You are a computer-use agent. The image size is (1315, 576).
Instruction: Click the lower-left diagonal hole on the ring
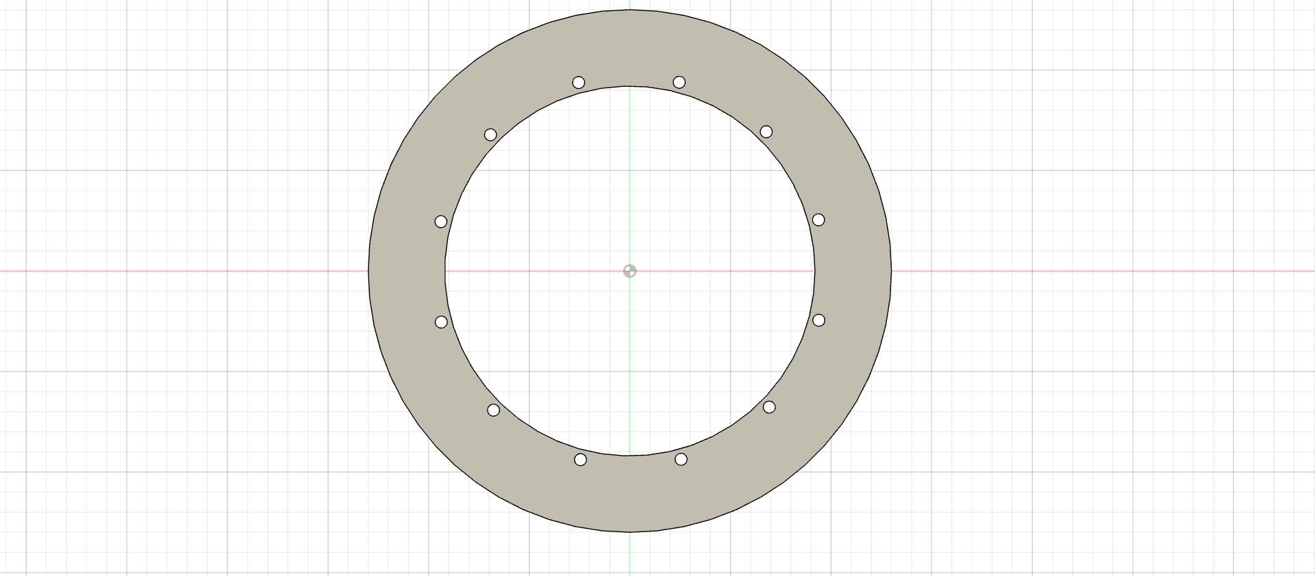pos(493,410)
